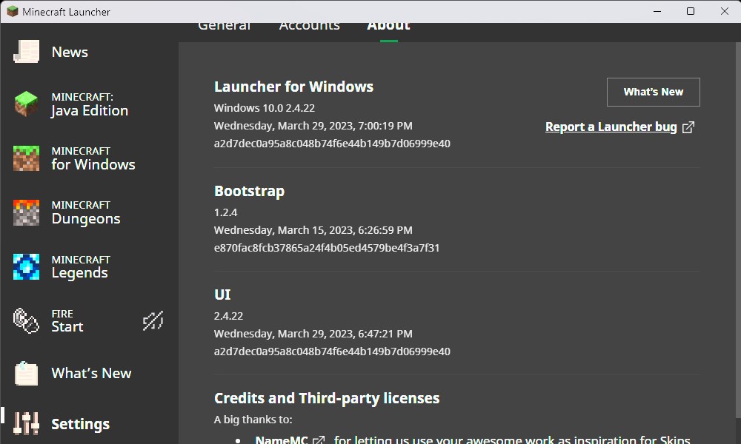This screenshot has width=741, height=444.
Task: Open Minecraft Legends blue icon
Action: pyautogui.click(x=26, y=266)
